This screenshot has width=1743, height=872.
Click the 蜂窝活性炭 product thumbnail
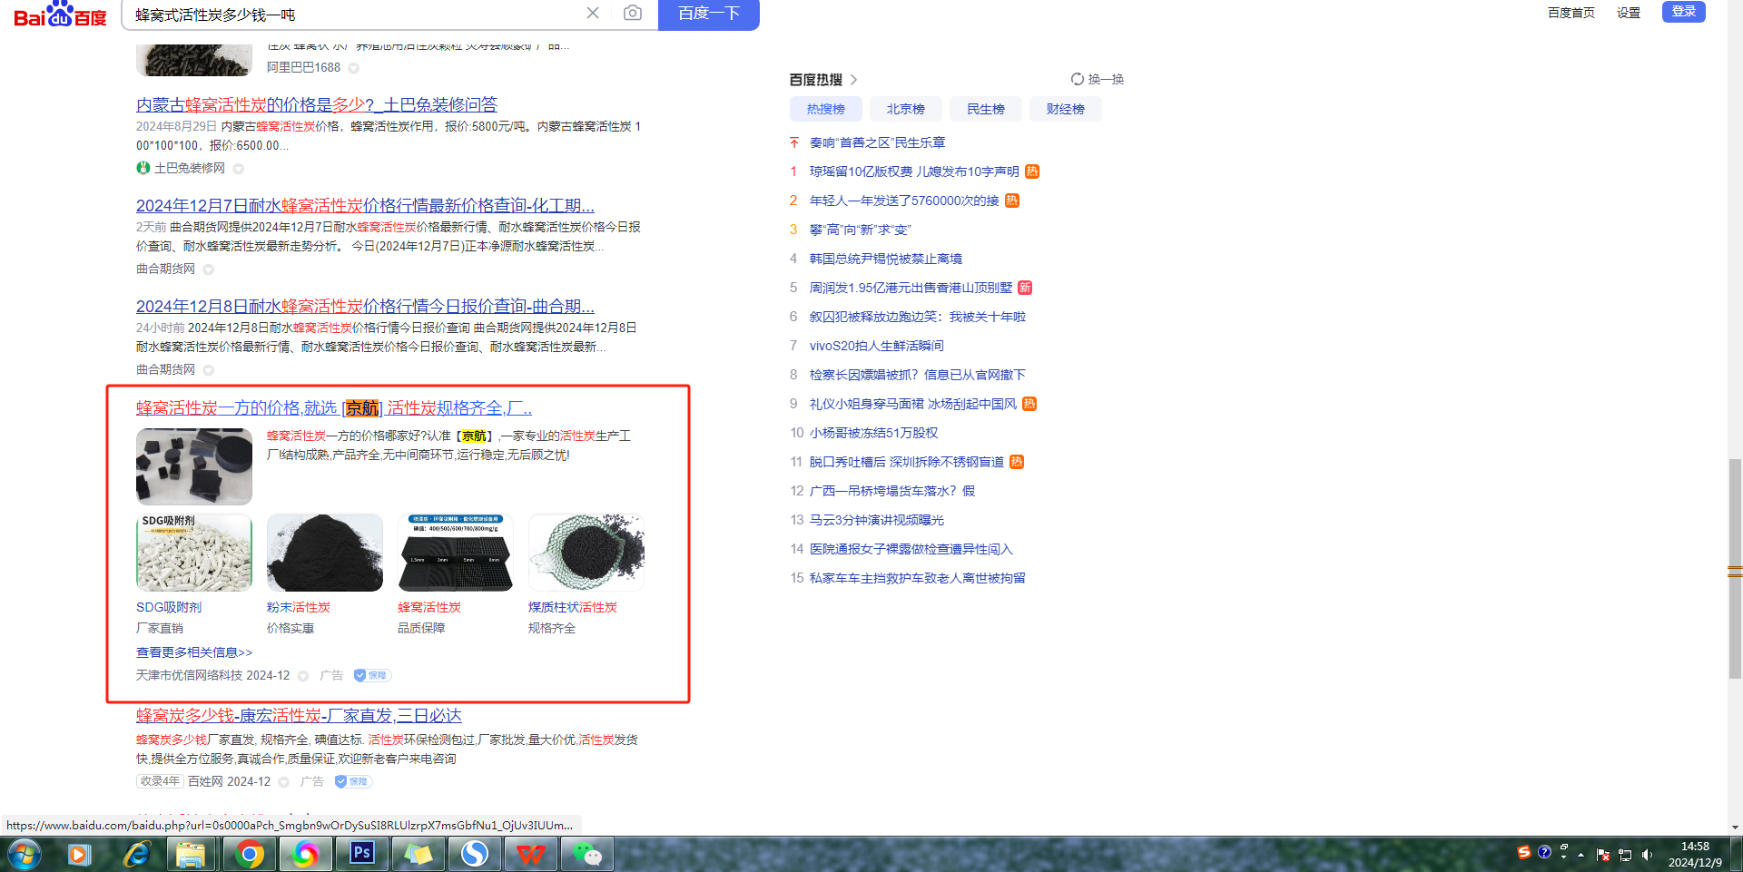coord(456,553)
